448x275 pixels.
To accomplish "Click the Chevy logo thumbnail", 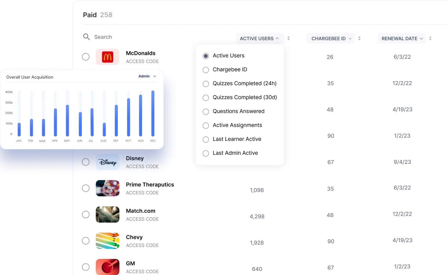I will click(108, 241).
